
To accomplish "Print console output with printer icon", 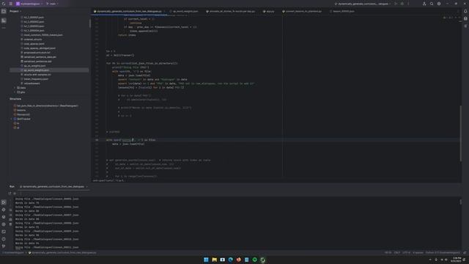I will (x=10, y=220).
